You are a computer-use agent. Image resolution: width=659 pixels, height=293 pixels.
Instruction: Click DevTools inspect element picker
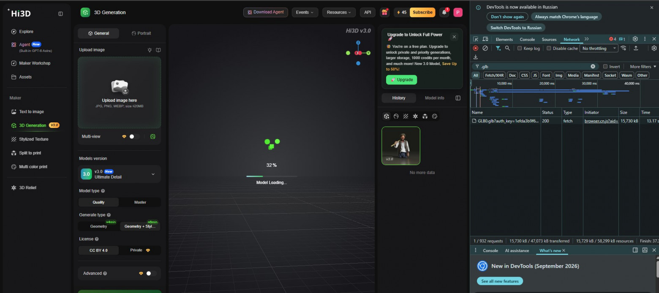pos(476,39)
